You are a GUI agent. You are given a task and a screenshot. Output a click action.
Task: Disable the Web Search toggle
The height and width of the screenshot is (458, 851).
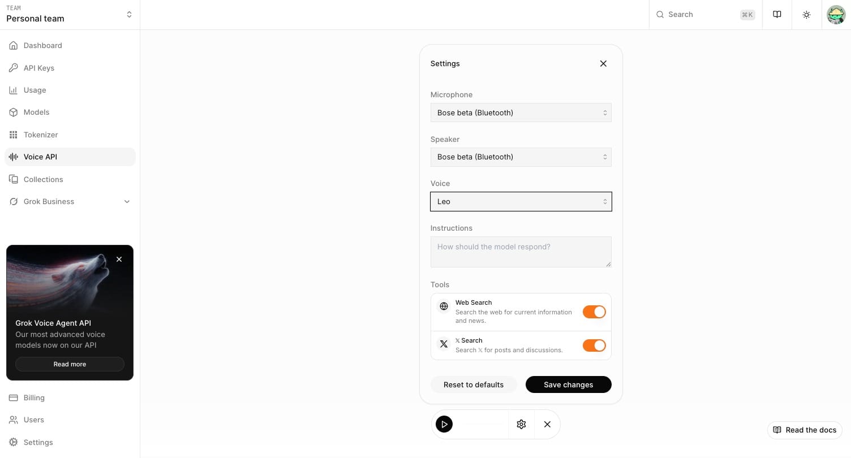click(594, 312)
